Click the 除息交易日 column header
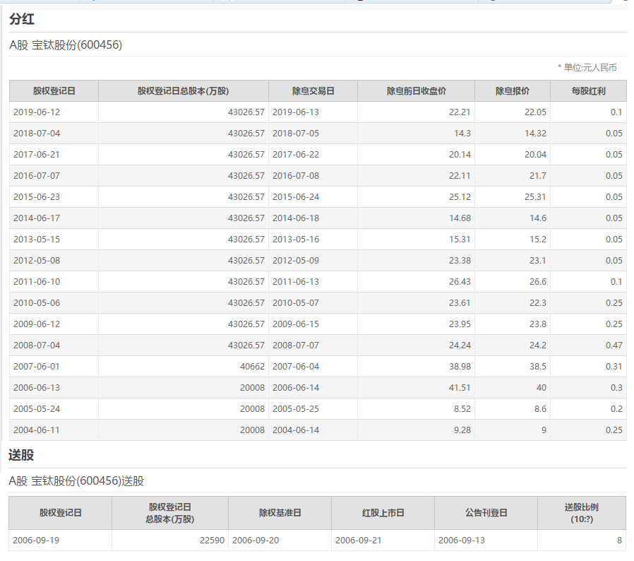Screen dimensions: 634x561 click(x=313, y=91)
